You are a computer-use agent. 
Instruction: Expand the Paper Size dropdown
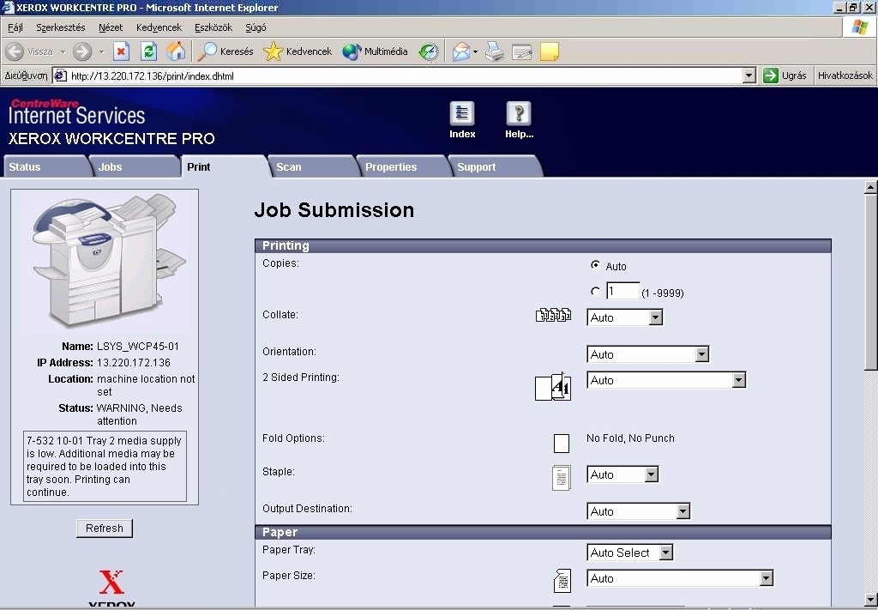(680, 578)
